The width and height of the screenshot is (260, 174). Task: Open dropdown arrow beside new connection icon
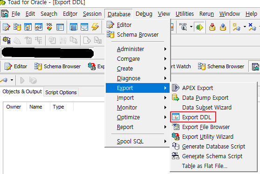[x=245, y=27]
